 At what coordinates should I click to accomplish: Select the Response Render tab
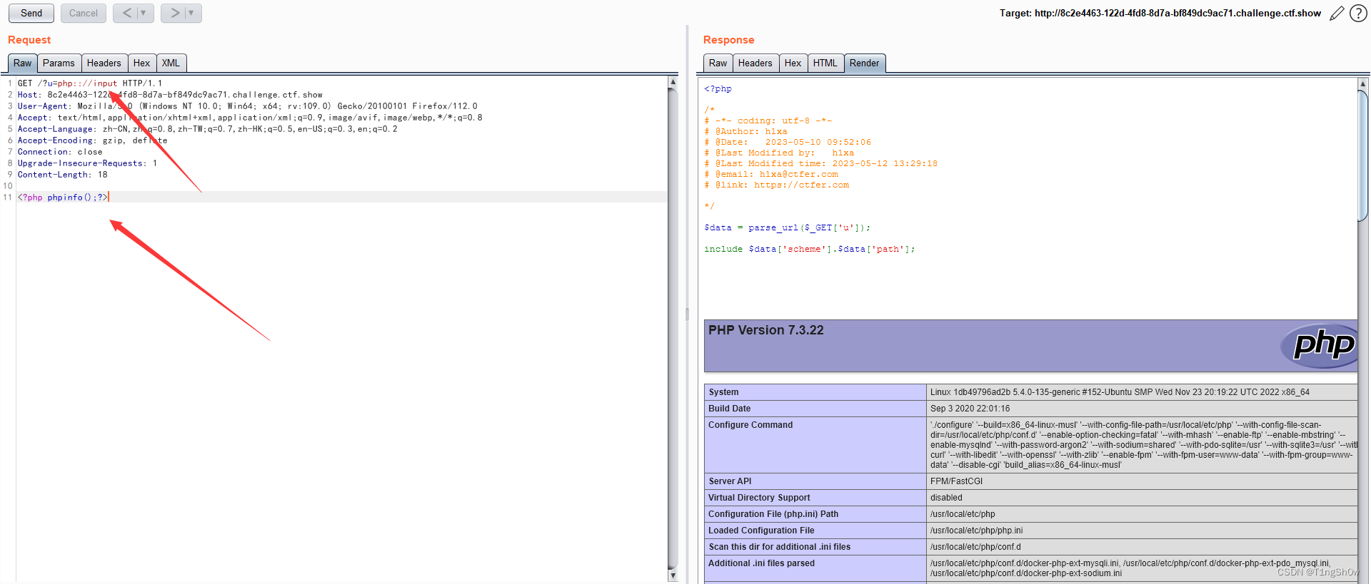[865, 63]
